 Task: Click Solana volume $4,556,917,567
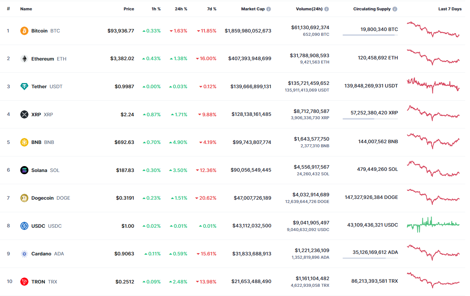[x=312, y=167]
